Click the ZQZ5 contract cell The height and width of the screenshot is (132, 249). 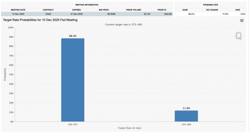(48, 14)
